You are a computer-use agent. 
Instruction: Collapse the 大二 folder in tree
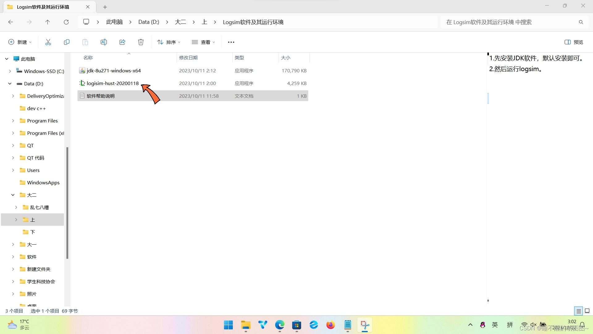[x=13, y=195]
